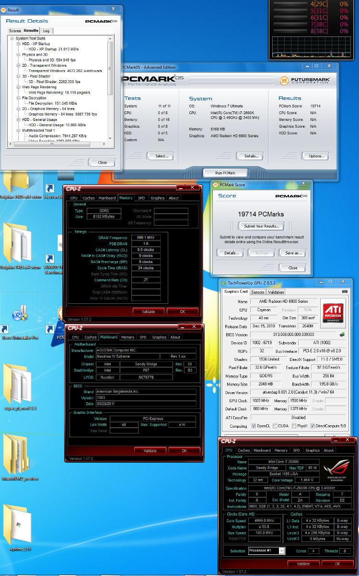Toggle the DirectCompute 5.0 checkbox

pyautogui.click(x=313, y=426)
